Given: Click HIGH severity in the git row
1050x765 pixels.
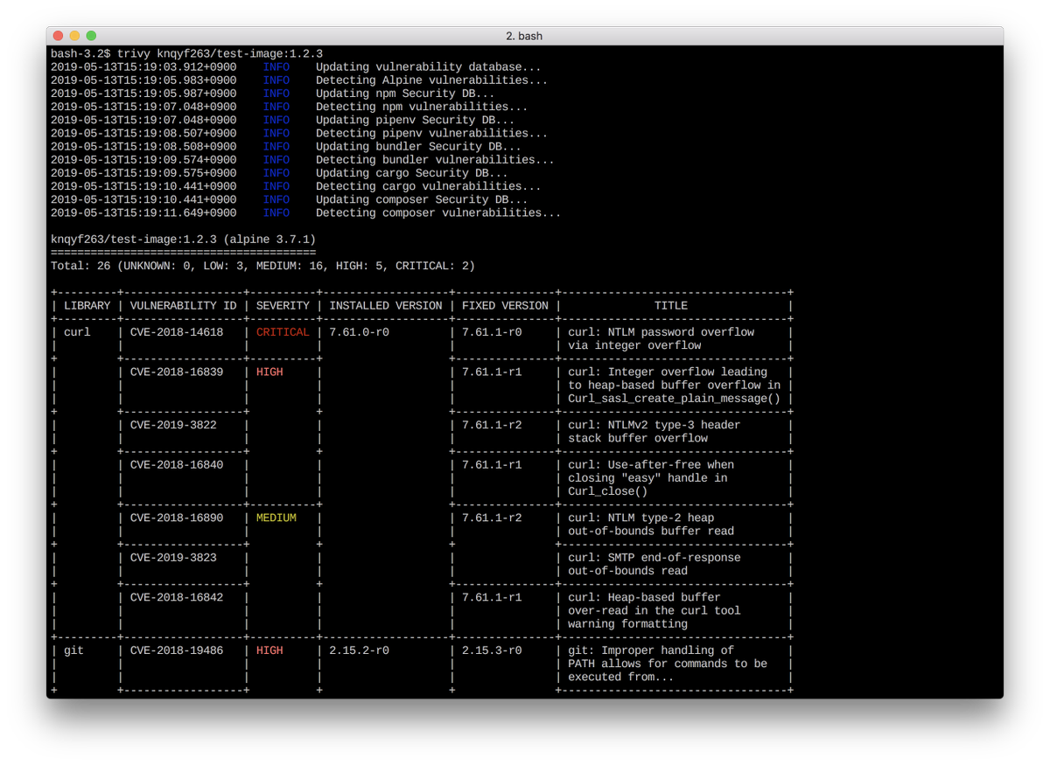Looking at the screenshot, I should click(x=269, y=650).
